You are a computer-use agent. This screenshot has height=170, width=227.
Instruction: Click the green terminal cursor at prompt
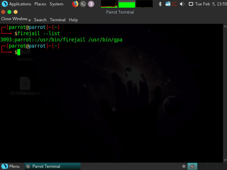pyautogui.click(x=19, y=52)
